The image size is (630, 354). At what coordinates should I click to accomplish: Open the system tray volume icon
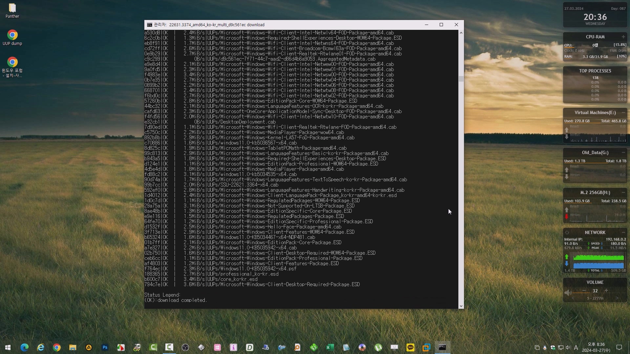(x=568, y=347)
